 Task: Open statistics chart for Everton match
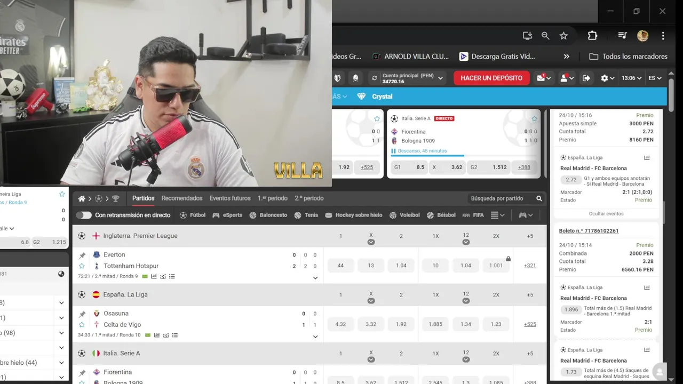click(154, 276)
